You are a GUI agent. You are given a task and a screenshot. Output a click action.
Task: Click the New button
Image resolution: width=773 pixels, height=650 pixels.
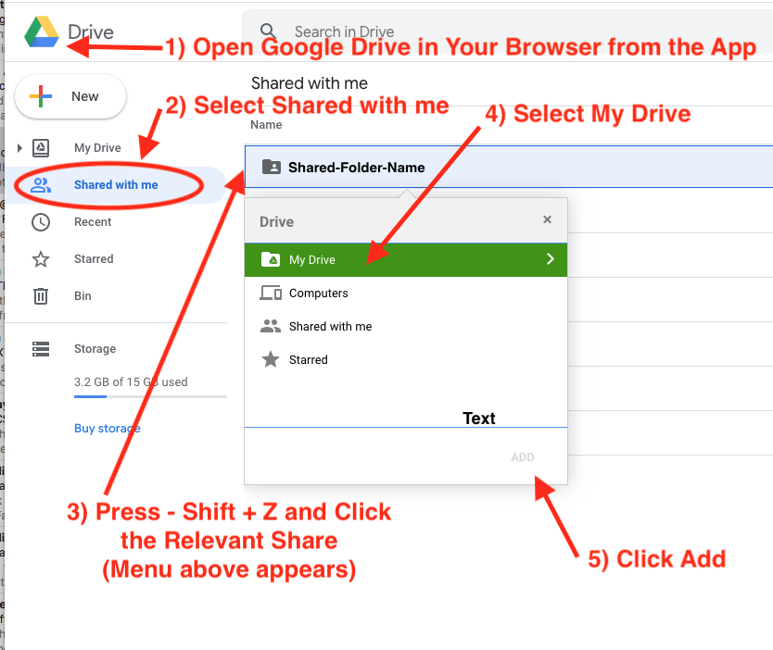pyautogui.click(x=70, y=96)
